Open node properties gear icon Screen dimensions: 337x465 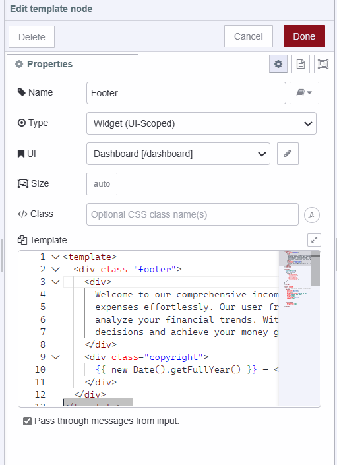coord(278,64)
